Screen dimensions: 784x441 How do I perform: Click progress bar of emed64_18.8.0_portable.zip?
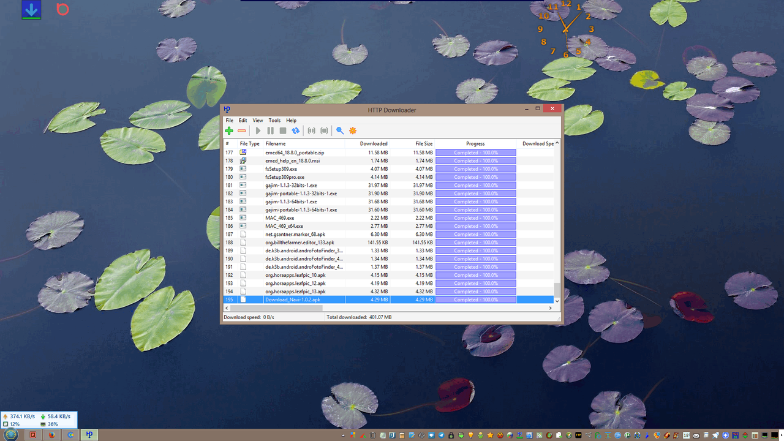476,153
